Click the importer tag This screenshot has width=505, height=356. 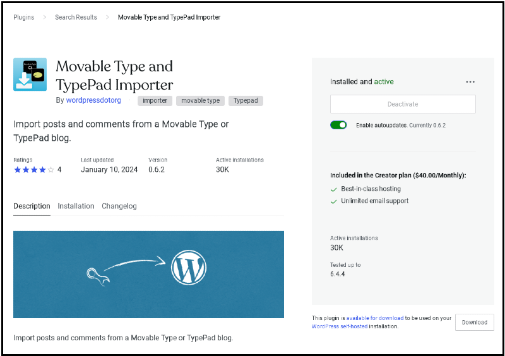(155, 101)
